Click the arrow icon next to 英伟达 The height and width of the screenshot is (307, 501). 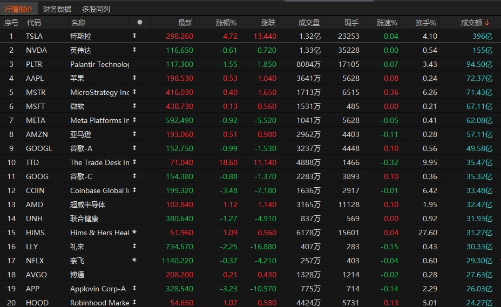point(134,50)
